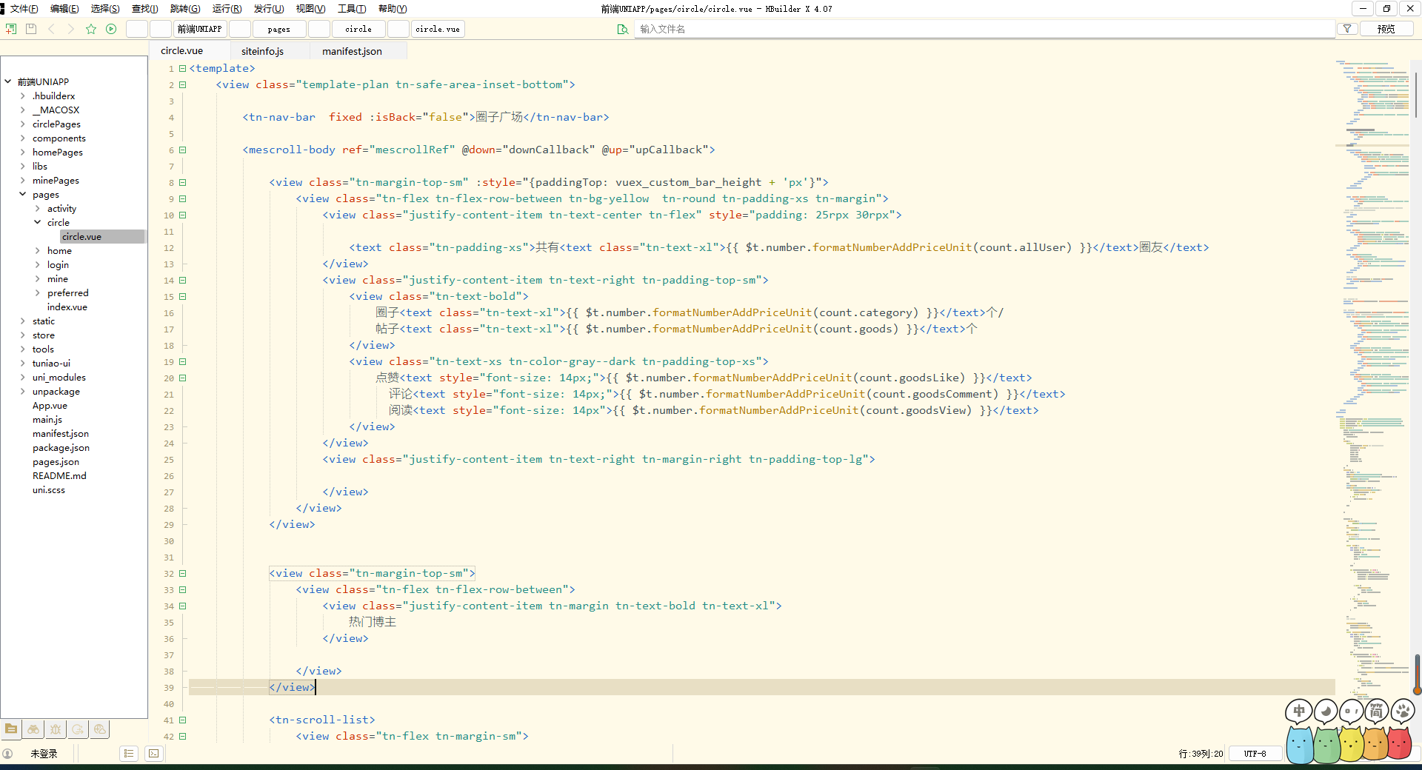
Task: Collapse code fold marker at line 32
Action: (x=182, y=573)
